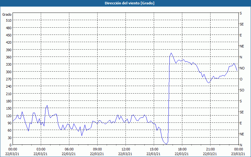
Task: Click the 21:00 time tick label
Action: pyautogui.click(x=210, y=149)
